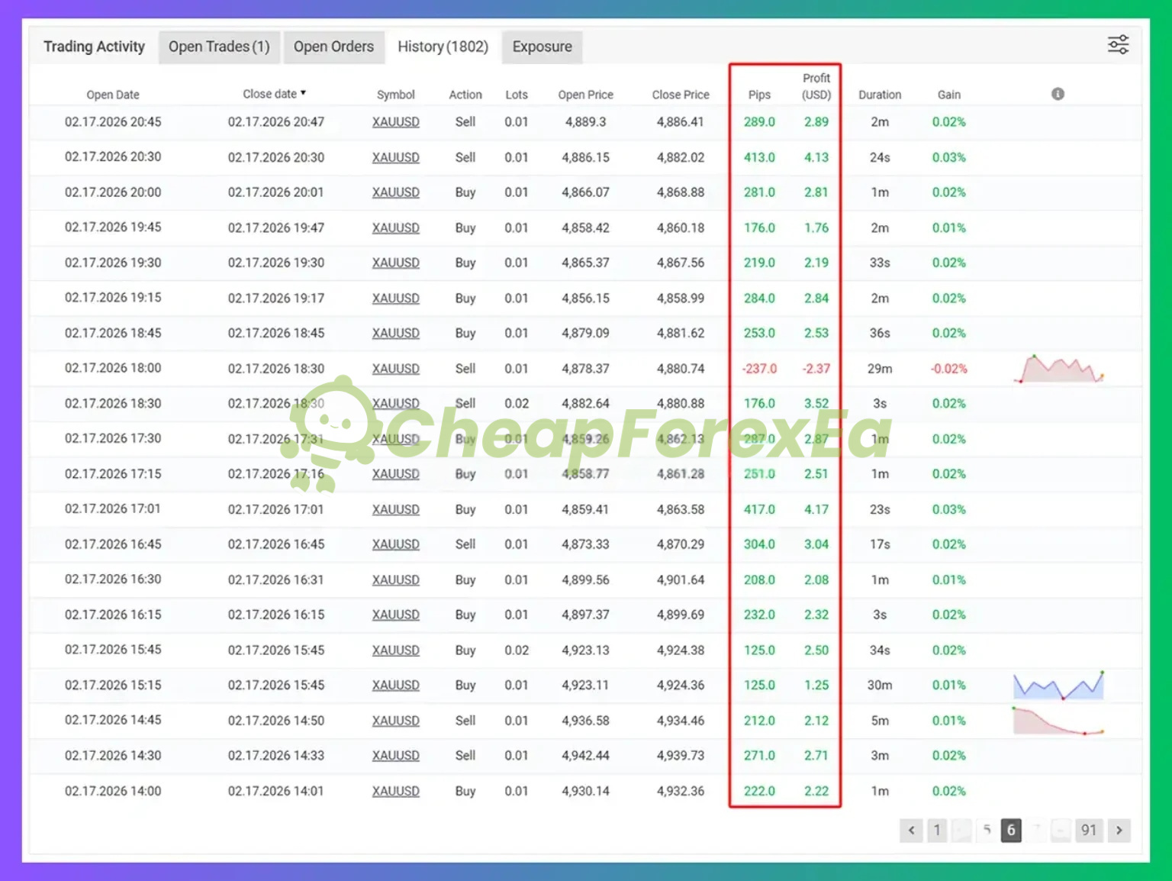This screenshot has width=1172, height=881.
Task: Sort by Action column header
Action: [x=465, y=95]
